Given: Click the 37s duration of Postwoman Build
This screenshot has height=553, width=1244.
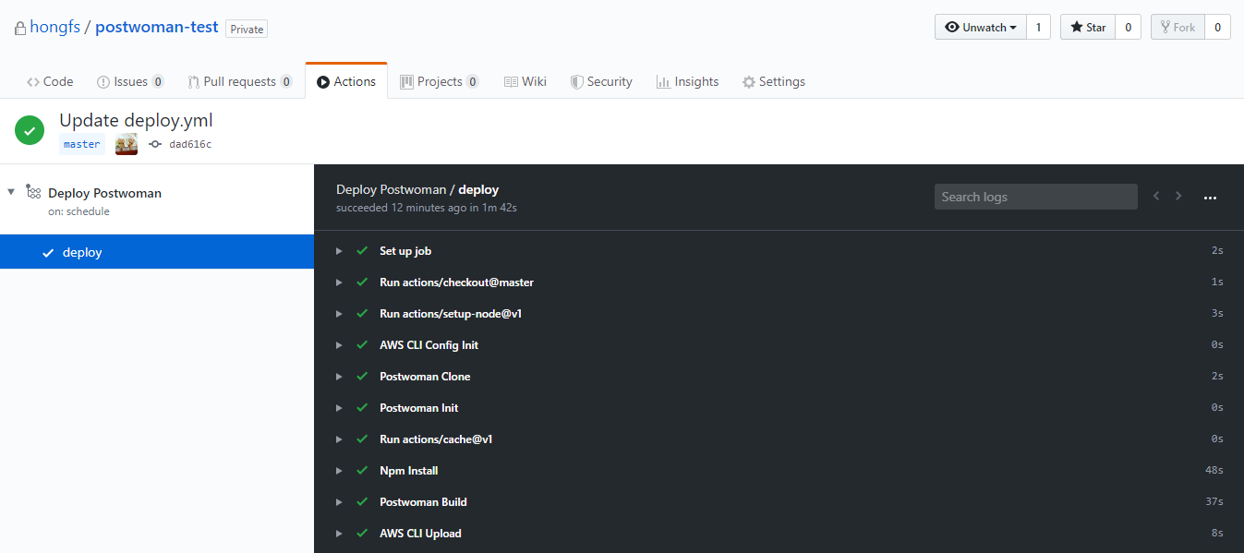Looking at the screenshot, I should [1214, 502].
